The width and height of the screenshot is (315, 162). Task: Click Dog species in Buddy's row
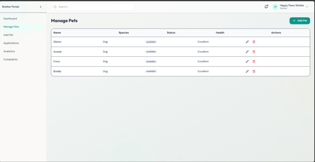[x=105, y=71]
